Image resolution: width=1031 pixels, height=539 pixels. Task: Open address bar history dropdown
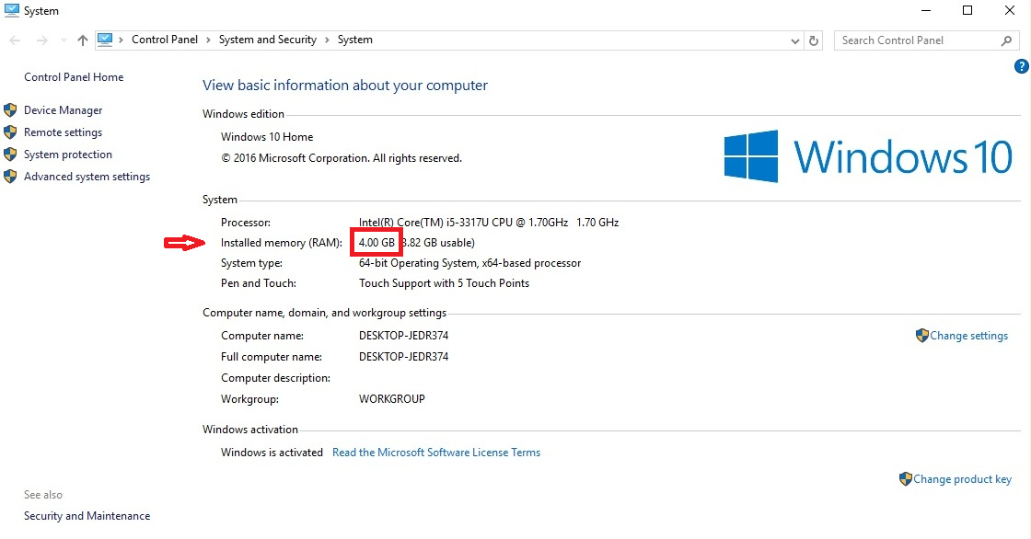795,40
